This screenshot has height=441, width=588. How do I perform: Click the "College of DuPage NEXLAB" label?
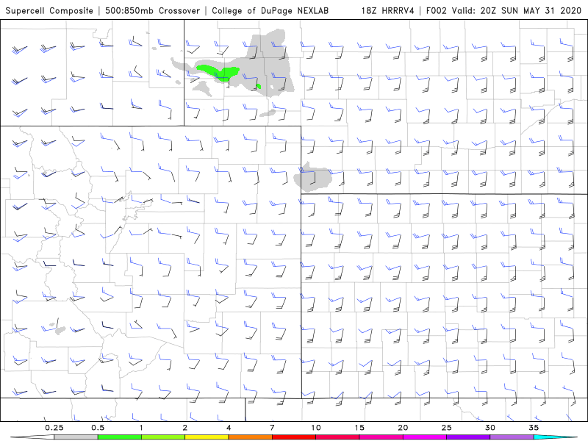(x=270, y=10)
